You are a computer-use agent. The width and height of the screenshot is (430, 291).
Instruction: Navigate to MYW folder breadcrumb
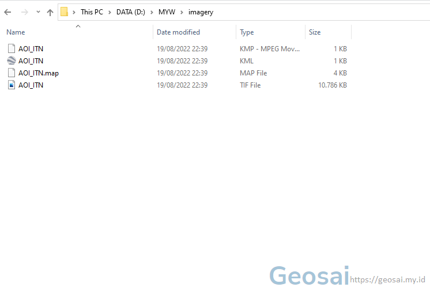[x=167, y=12]
